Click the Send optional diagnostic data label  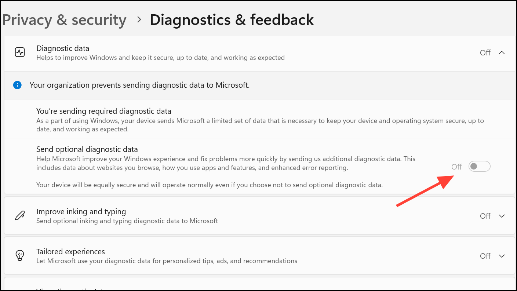(x=87, y=149)
